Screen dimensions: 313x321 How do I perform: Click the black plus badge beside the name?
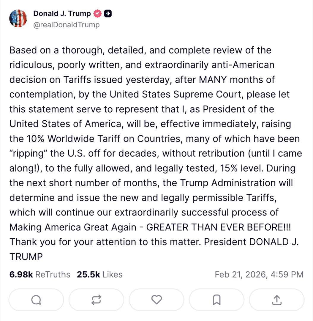pyautogui.click(x=108, y=14)
